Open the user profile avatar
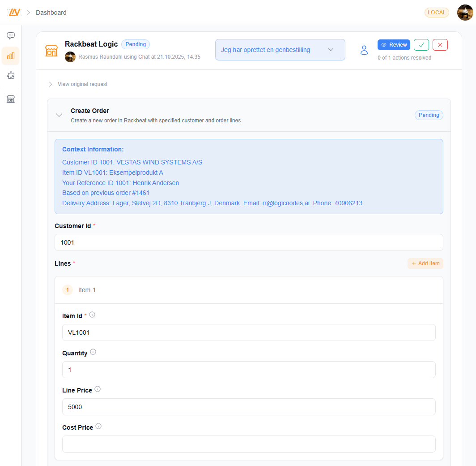 (x=465, y=13)
